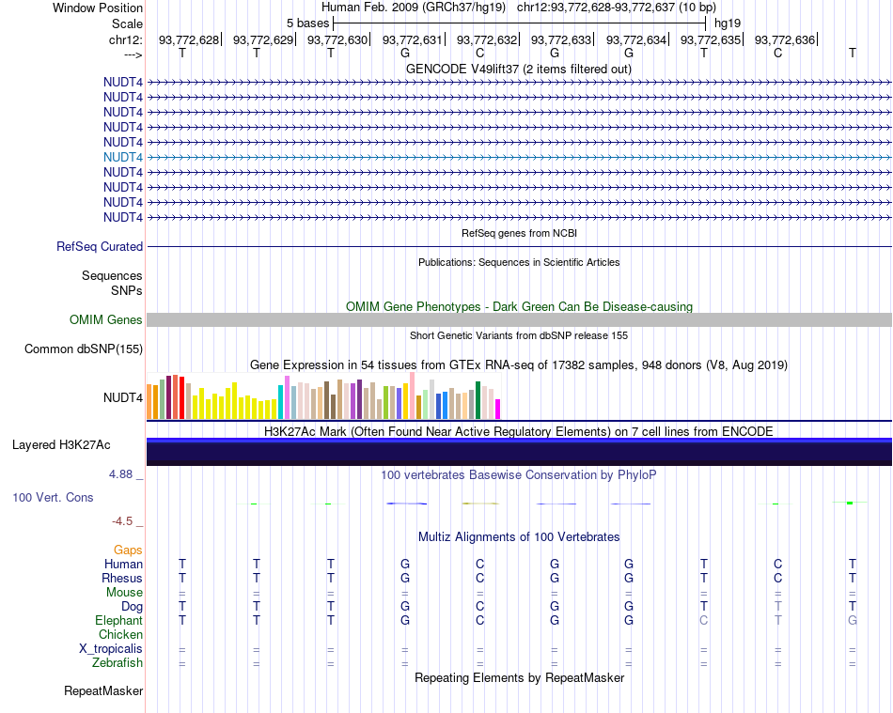Viewport: 893px width, 713px height.
Task: Select the Mouse species row label
Action: (124, 593)
